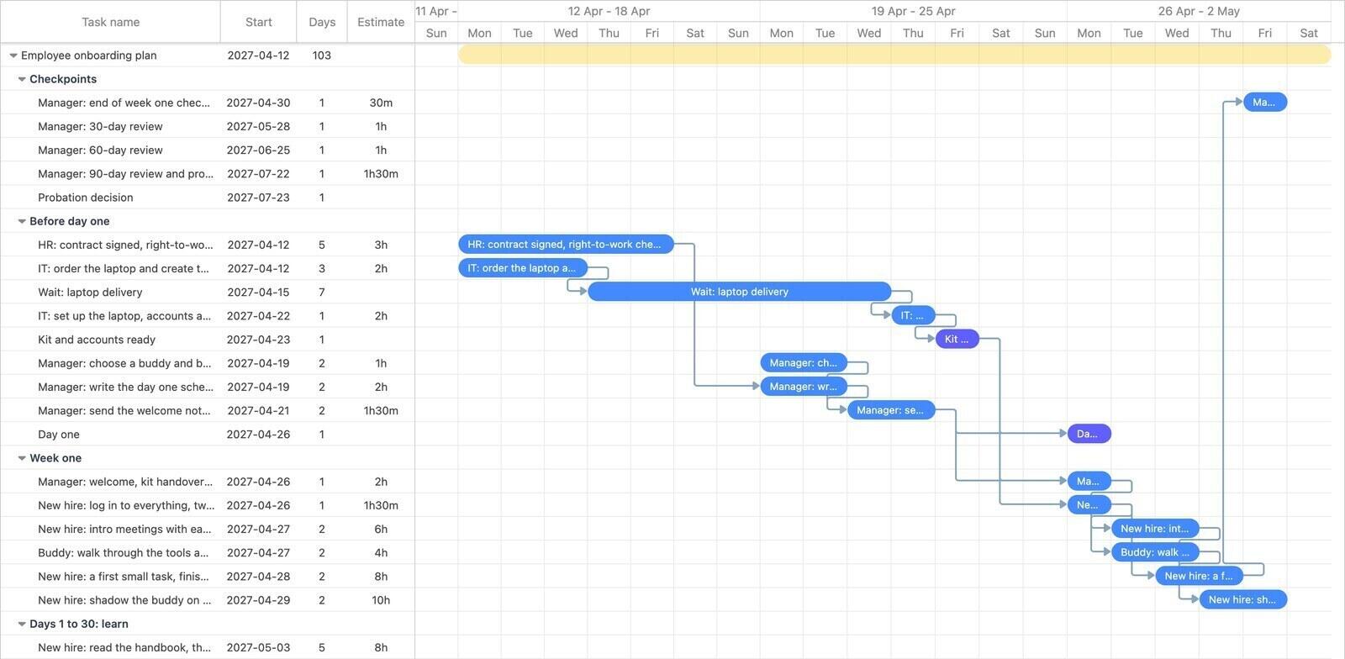The height and width of the screenshot is (659, 1345).
Task: Click the Task name column header
Action: tap(110, 22)
